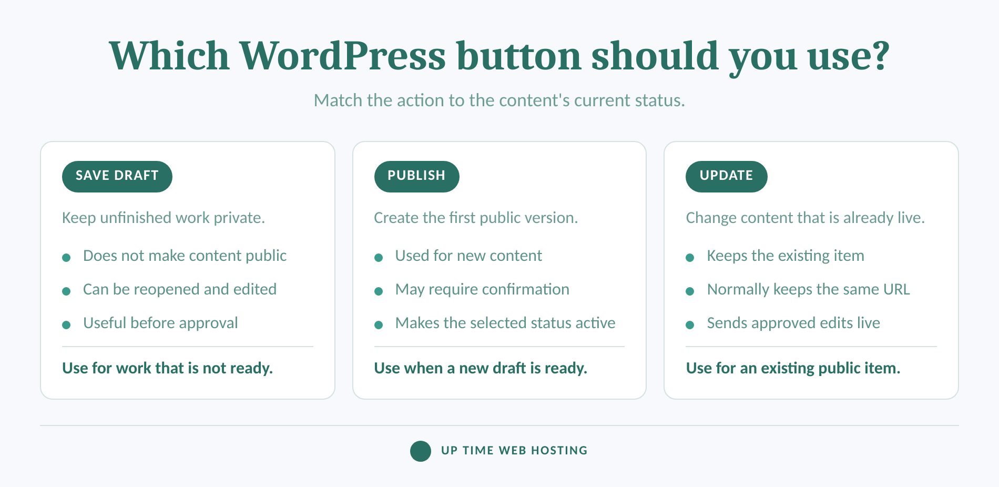The height and width of the screenshot is (487, 999).
Task: Click the SAVE DRAFT pill label
Action: pos(117,176)
